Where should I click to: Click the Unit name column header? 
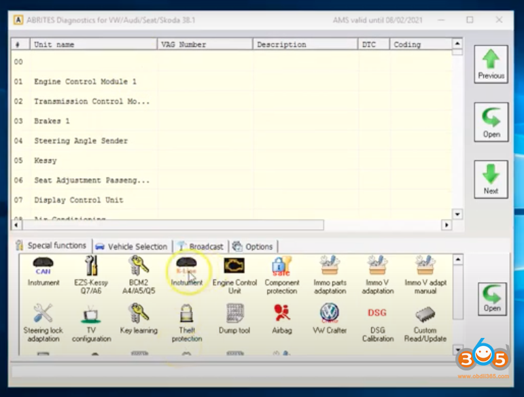(94, 44)
